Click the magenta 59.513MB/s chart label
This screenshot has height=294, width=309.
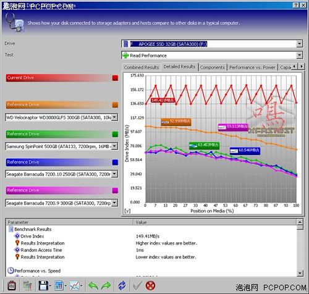pyautogui.click(x=233, y=127)
